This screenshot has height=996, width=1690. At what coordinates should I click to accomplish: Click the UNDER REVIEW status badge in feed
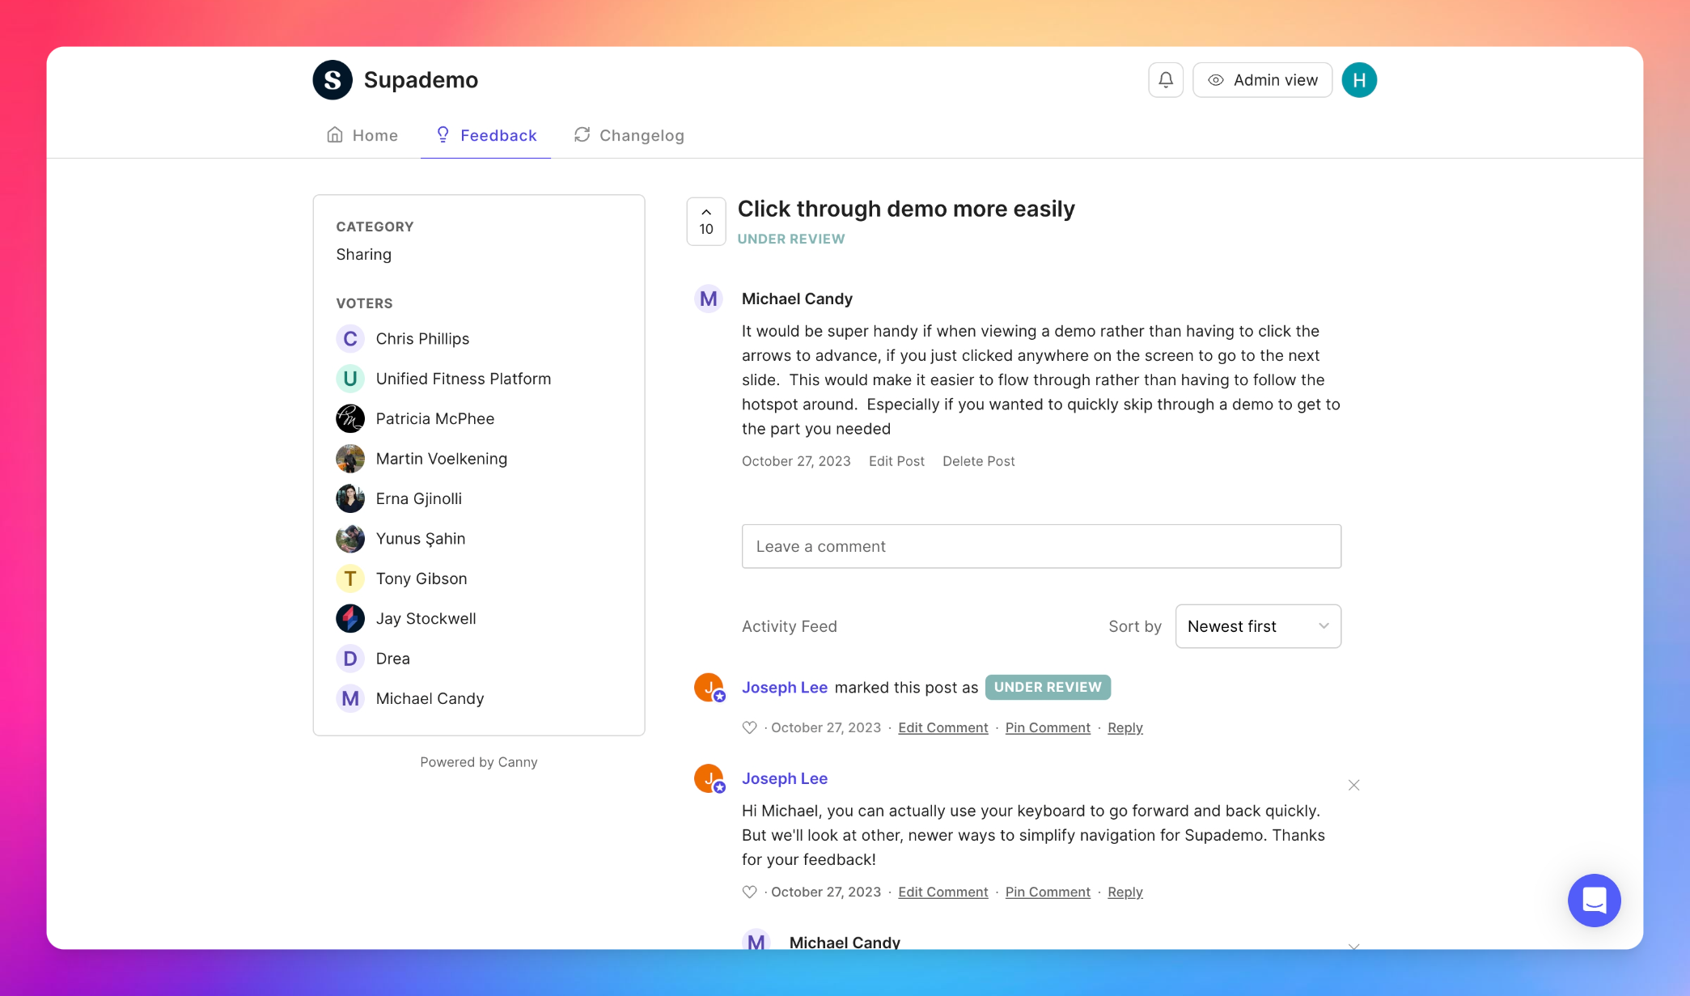(1048, 687)
